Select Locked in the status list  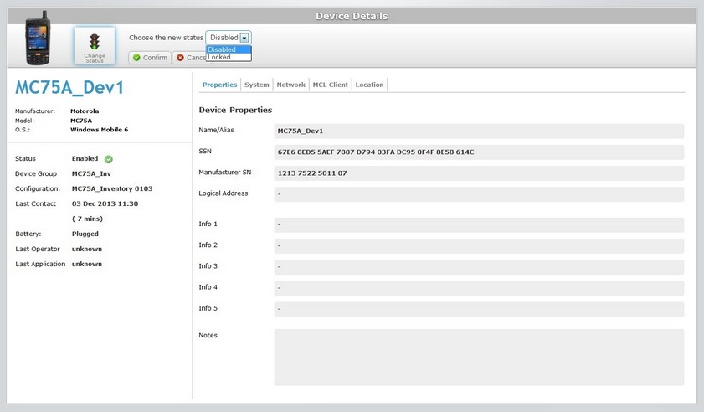(229, 57)
